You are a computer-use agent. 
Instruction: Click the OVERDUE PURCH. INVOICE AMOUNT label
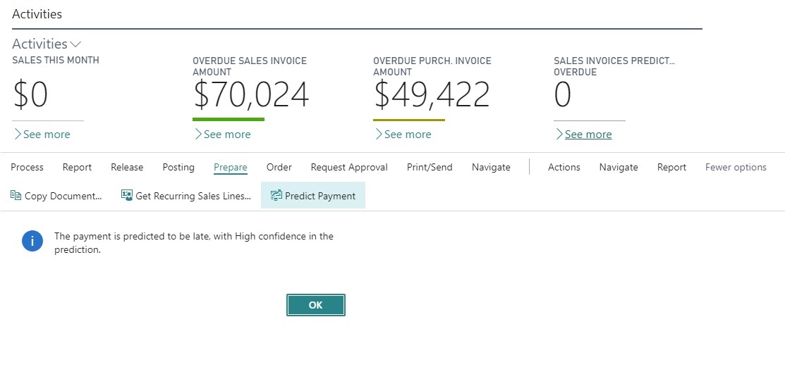tap(432, 66)
